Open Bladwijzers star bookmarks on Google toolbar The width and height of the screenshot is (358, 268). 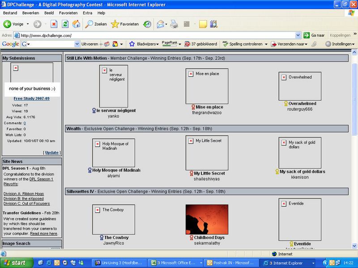[144, 44]
